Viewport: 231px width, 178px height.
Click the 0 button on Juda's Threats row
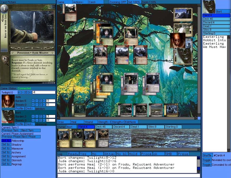pyautogui.click(x=40, y=105)
